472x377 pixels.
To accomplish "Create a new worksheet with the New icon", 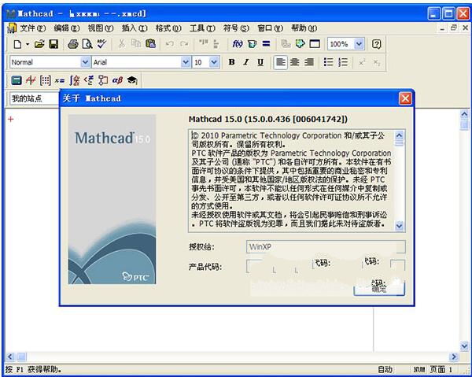I will pos(17,44).
